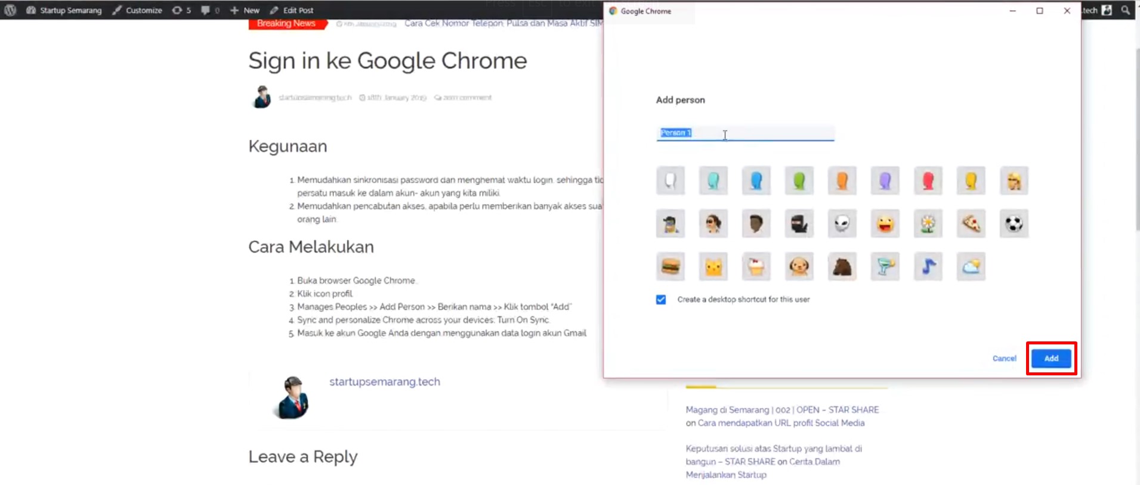Click the Cara Melakukan heading
The width and height of the screenshot is (1140, 485).
tap(311, 247)
